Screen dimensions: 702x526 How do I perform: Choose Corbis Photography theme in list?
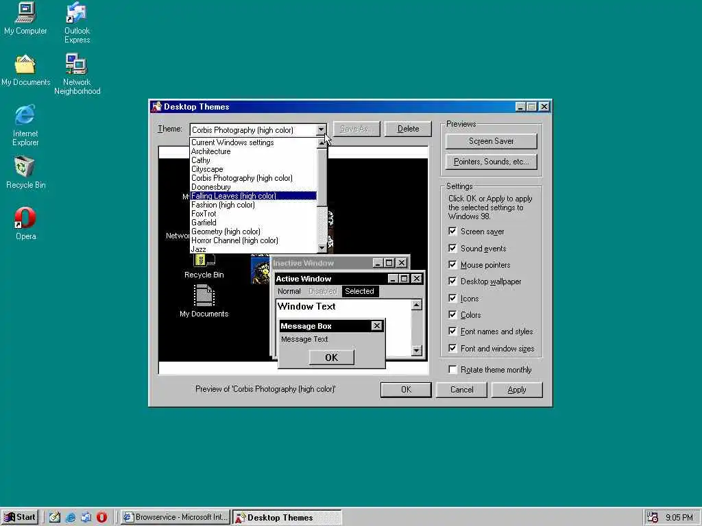253,178
